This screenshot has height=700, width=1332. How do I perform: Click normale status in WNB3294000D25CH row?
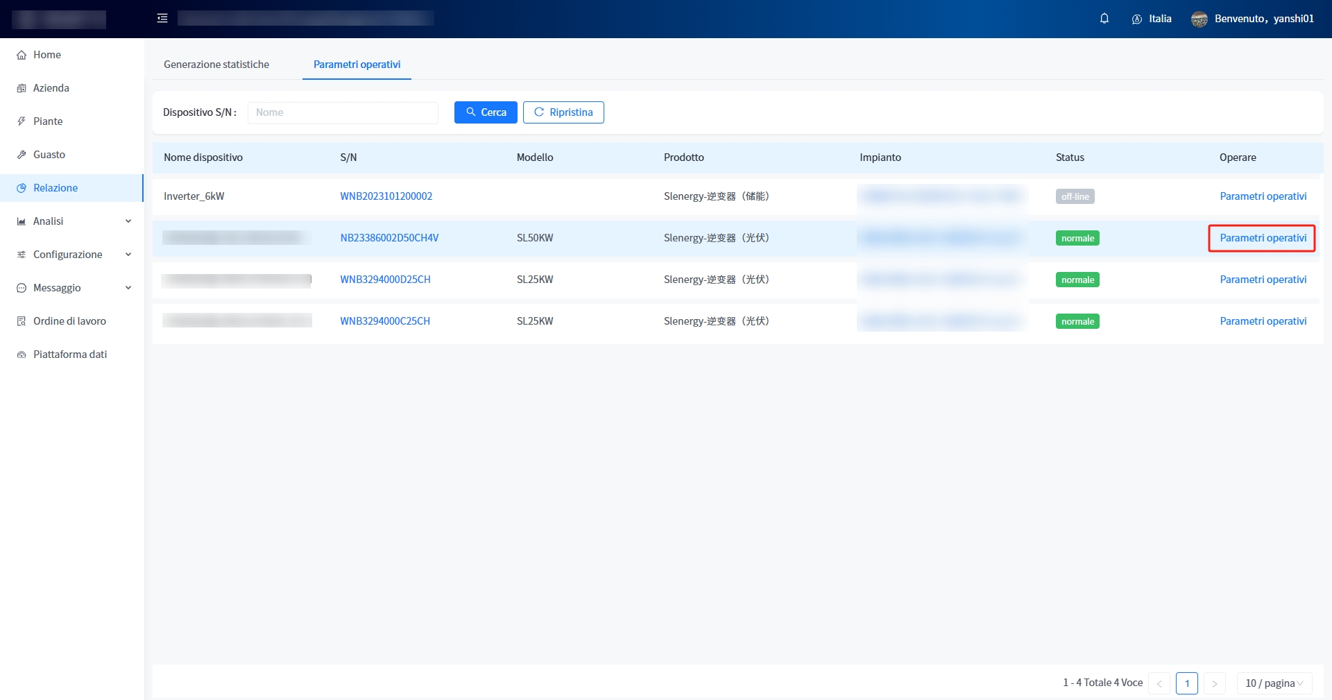pos(1077,280)
